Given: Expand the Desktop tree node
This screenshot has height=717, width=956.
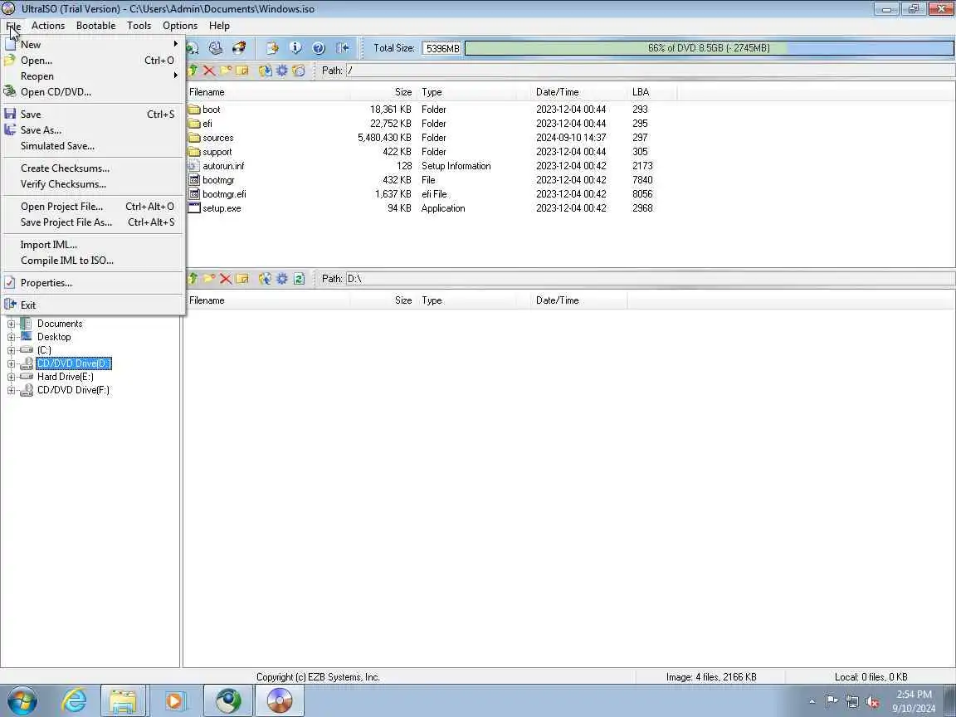Looking at the screenshot, I should 11,337.
